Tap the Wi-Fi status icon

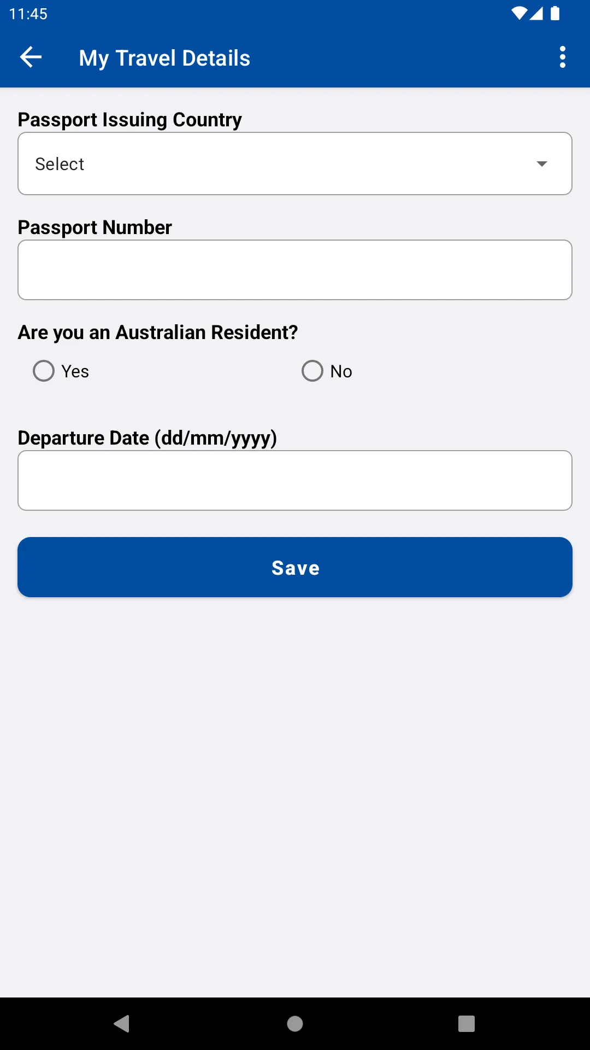coord(519,13)
